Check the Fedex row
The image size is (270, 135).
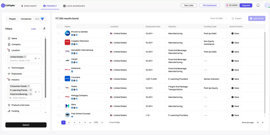point(59,88)
